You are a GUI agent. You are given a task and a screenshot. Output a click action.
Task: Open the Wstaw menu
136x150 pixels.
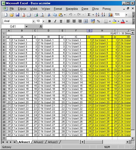[46, 9]
